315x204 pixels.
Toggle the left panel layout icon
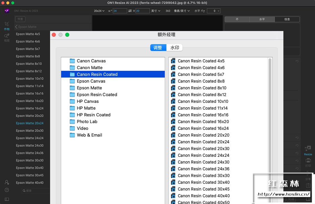point(7,199)
